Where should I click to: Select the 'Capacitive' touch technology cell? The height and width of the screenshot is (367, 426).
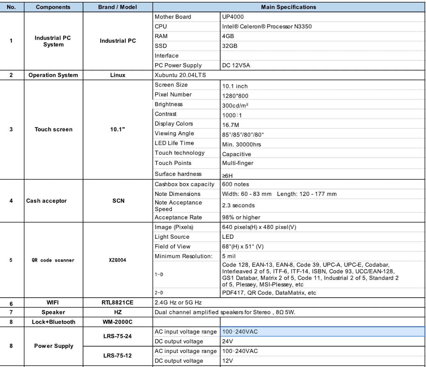(x=323, y=153)
